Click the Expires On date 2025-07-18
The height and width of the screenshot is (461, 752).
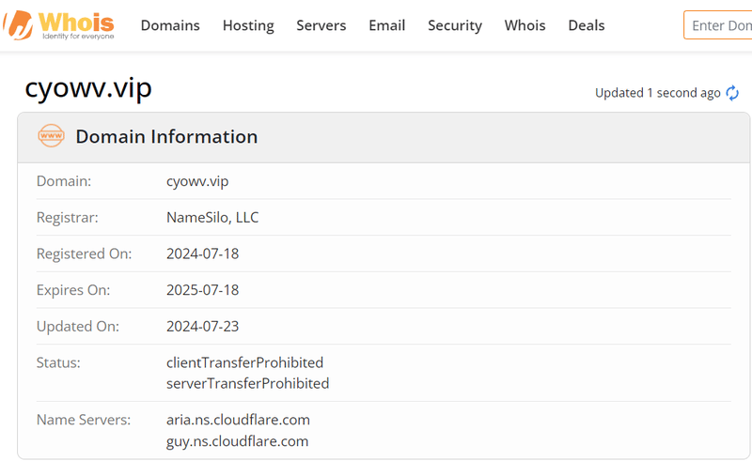click(x=202, y=290)
